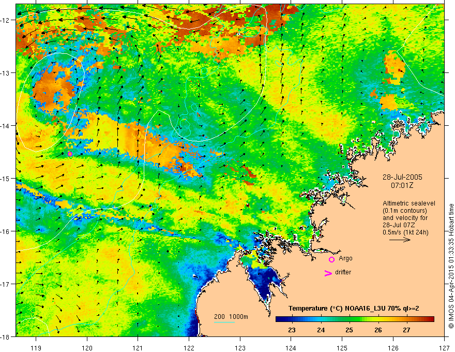
Task: Click the 'Altimetric sealevel' legend text
Action: pyautogui.click(x=409, y=203)
